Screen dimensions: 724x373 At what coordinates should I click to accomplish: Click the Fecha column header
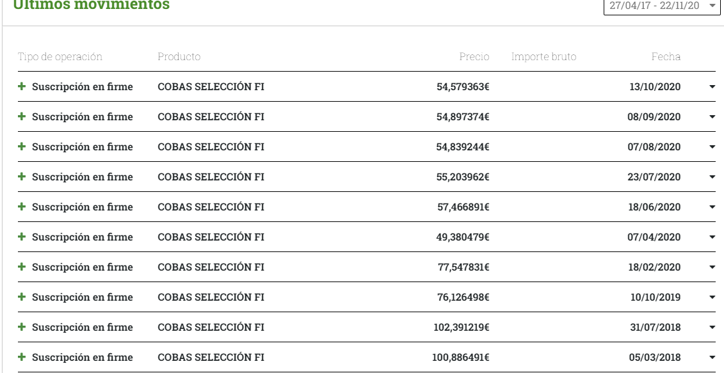coord(666,57)
